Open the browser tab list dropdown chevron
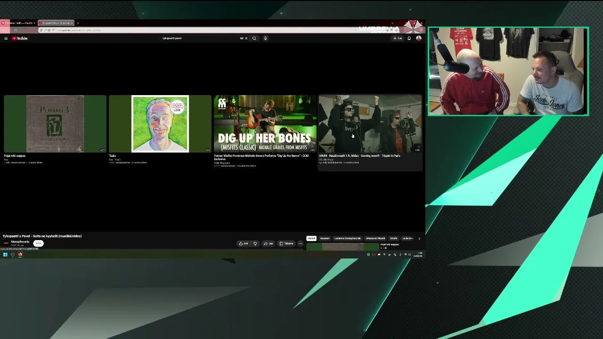Screen dimensions: 603x339 [392, 23]
